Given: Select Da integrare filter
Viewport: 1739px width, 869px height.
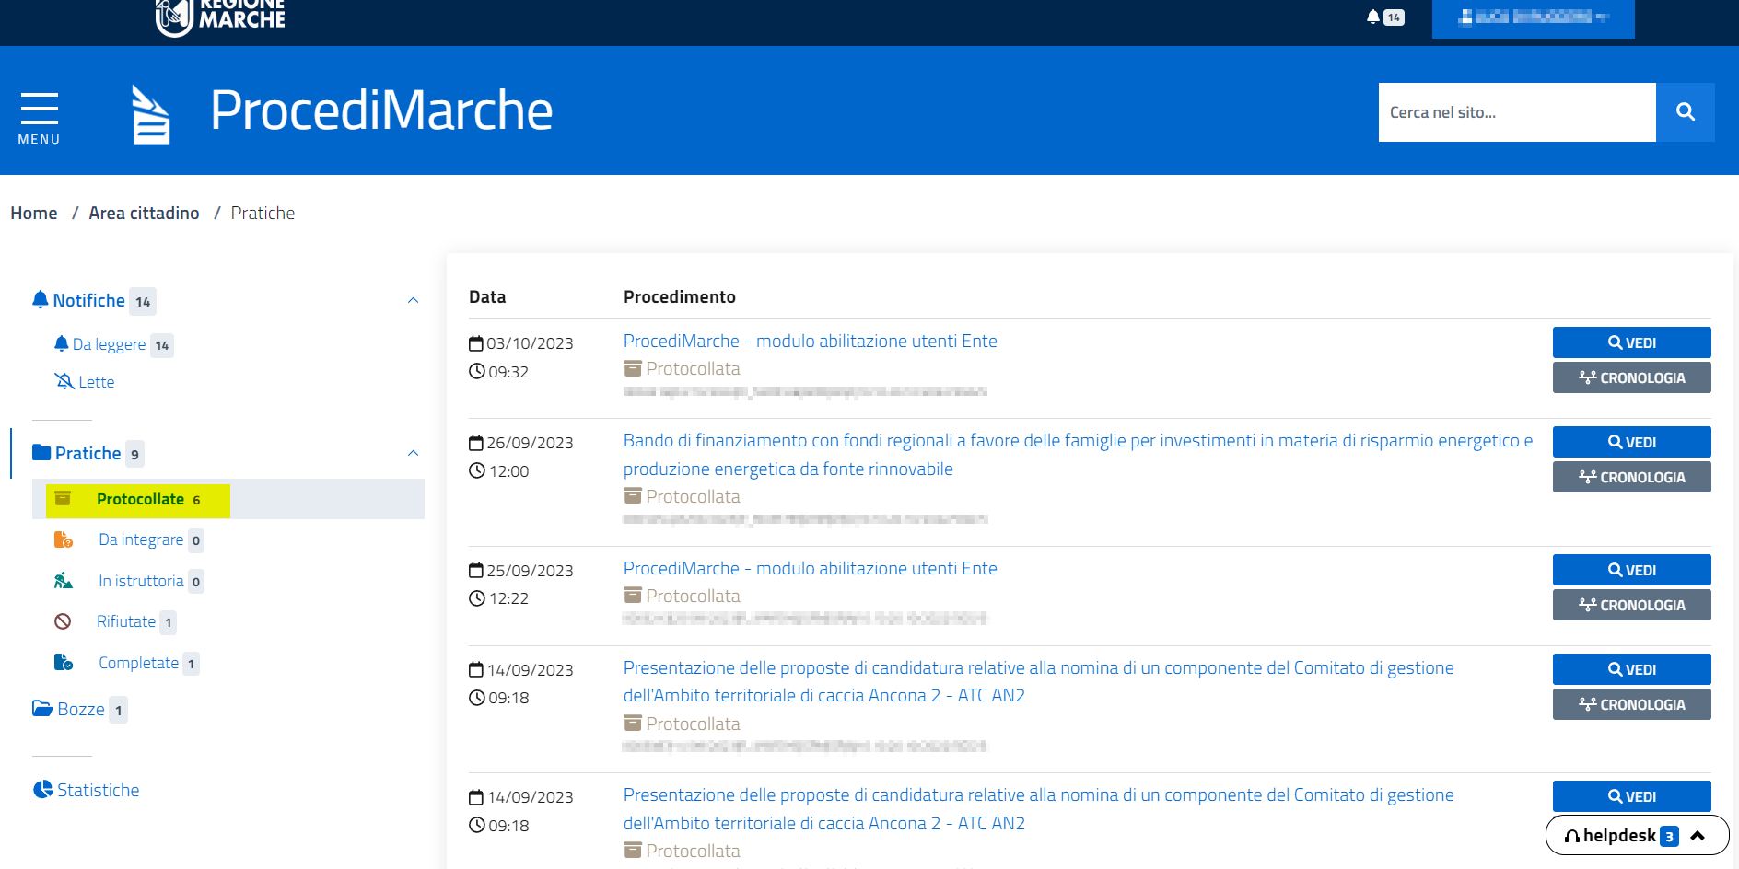Looking at the screenshot, I should (x=141, y=539).
